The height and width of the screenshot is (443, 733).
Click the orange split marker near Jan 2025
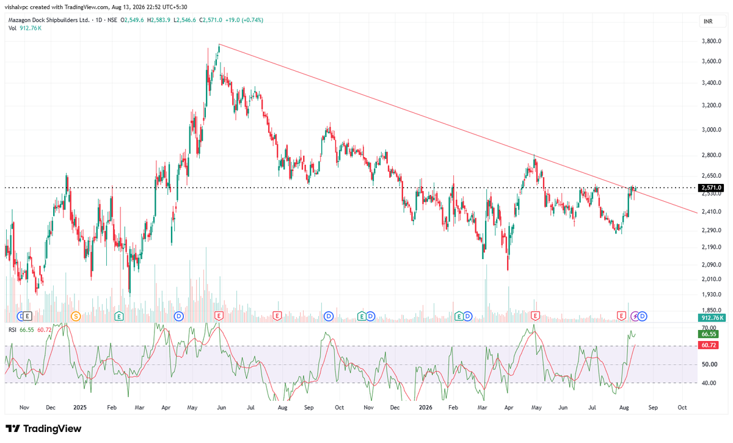[76, 316]
